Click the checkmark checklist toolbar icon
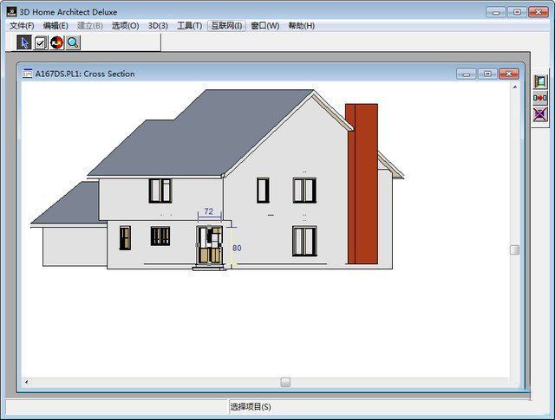The image size is (555, 420). coord(41,42)
